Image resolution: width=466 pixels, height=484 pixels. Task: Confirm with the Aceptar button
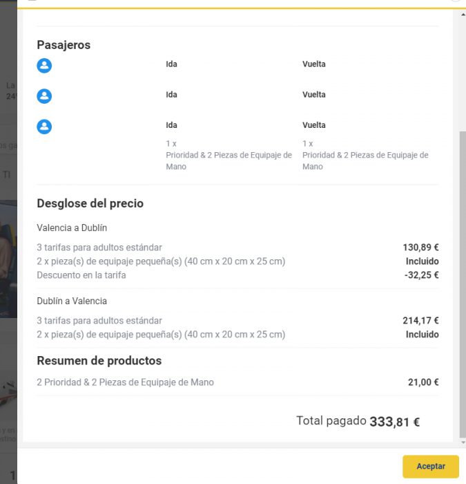click(431, 466)
